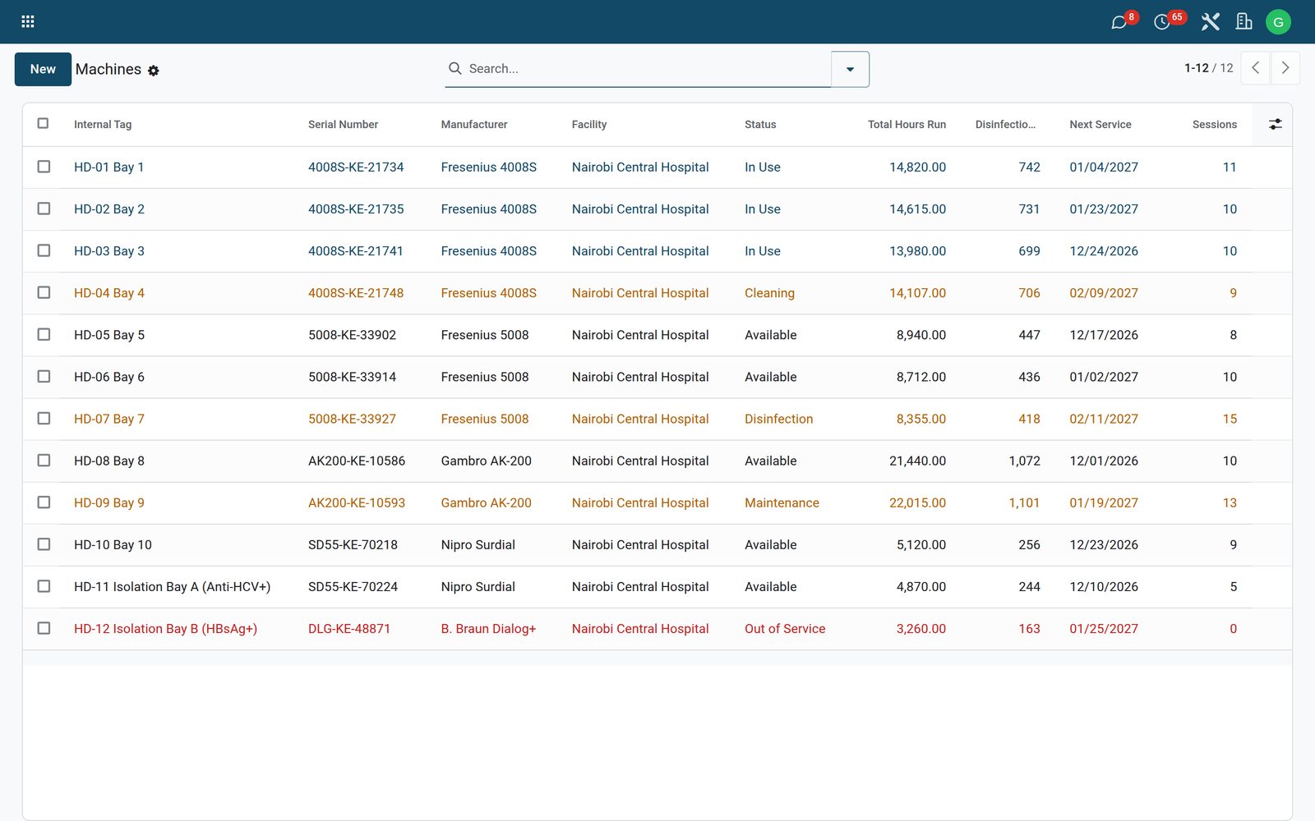
Task: Go to previous page arrow
Action: [1255, 68]
